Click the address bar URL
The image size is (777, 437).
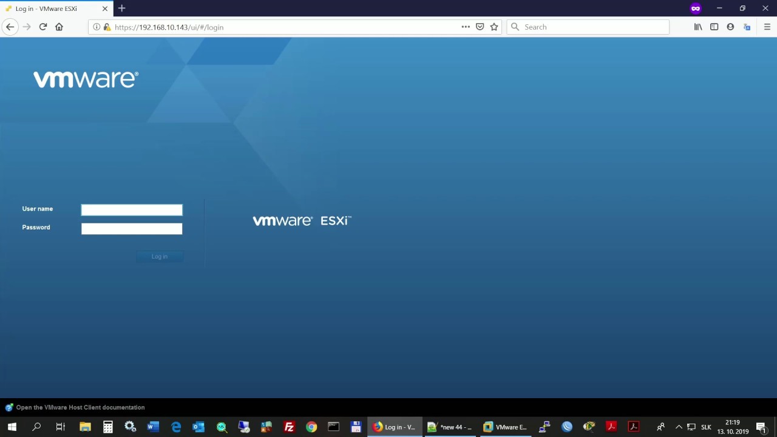pos(169,27)
